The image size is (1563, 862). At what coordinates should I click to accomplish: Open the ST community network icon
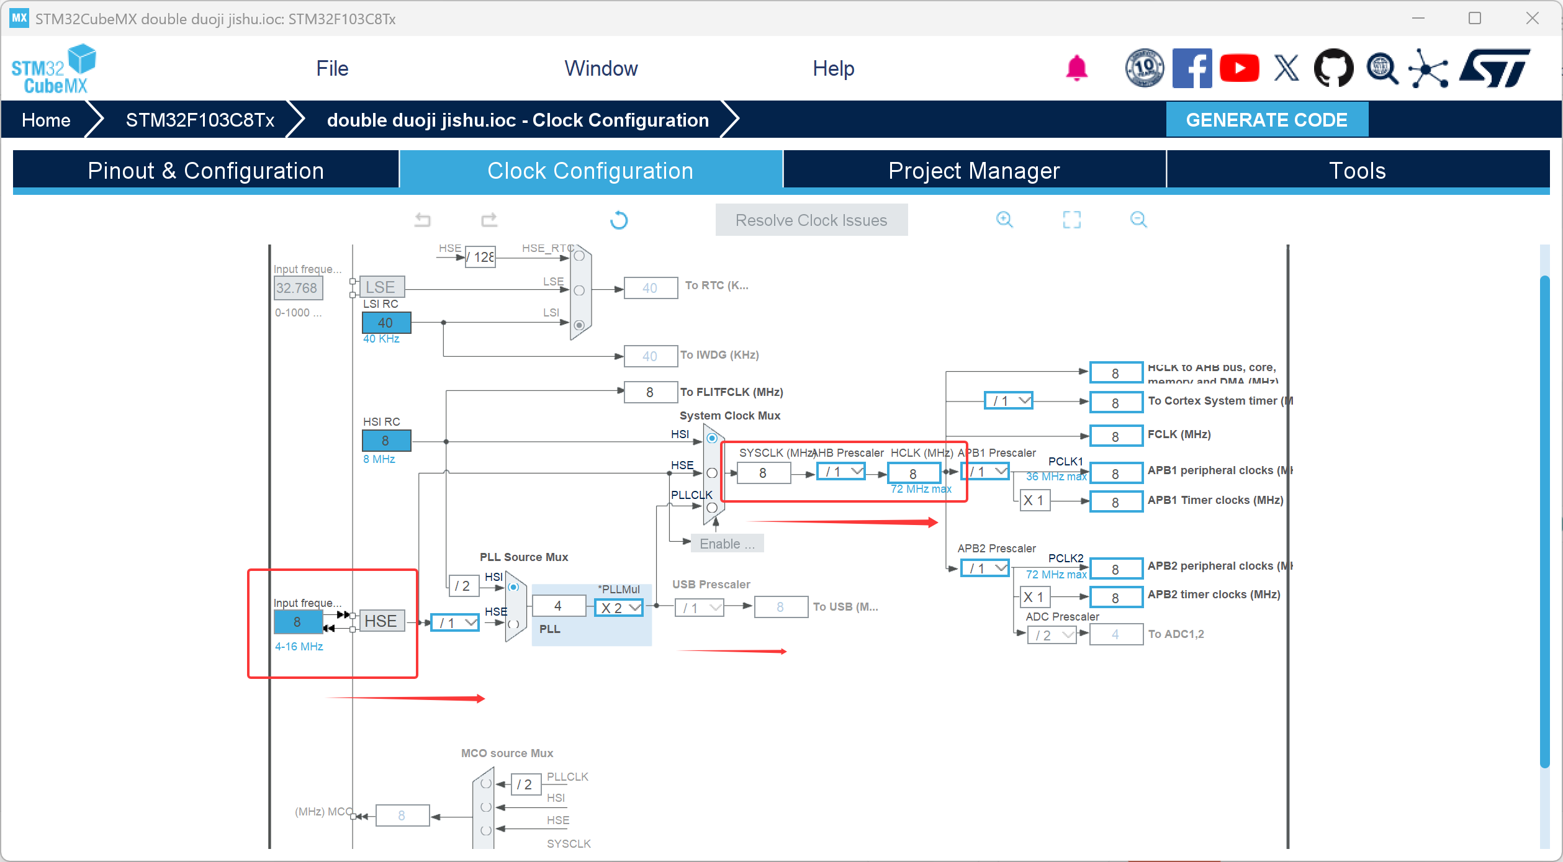pos(1428,68)
